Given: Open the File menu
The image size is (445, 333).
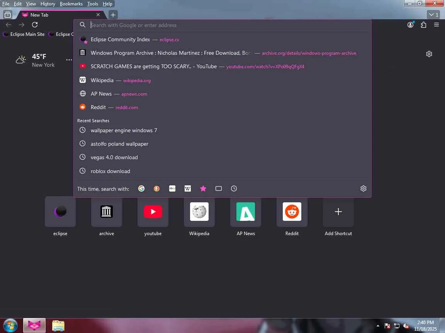Looking at the screenshot, I should point(6,4).
